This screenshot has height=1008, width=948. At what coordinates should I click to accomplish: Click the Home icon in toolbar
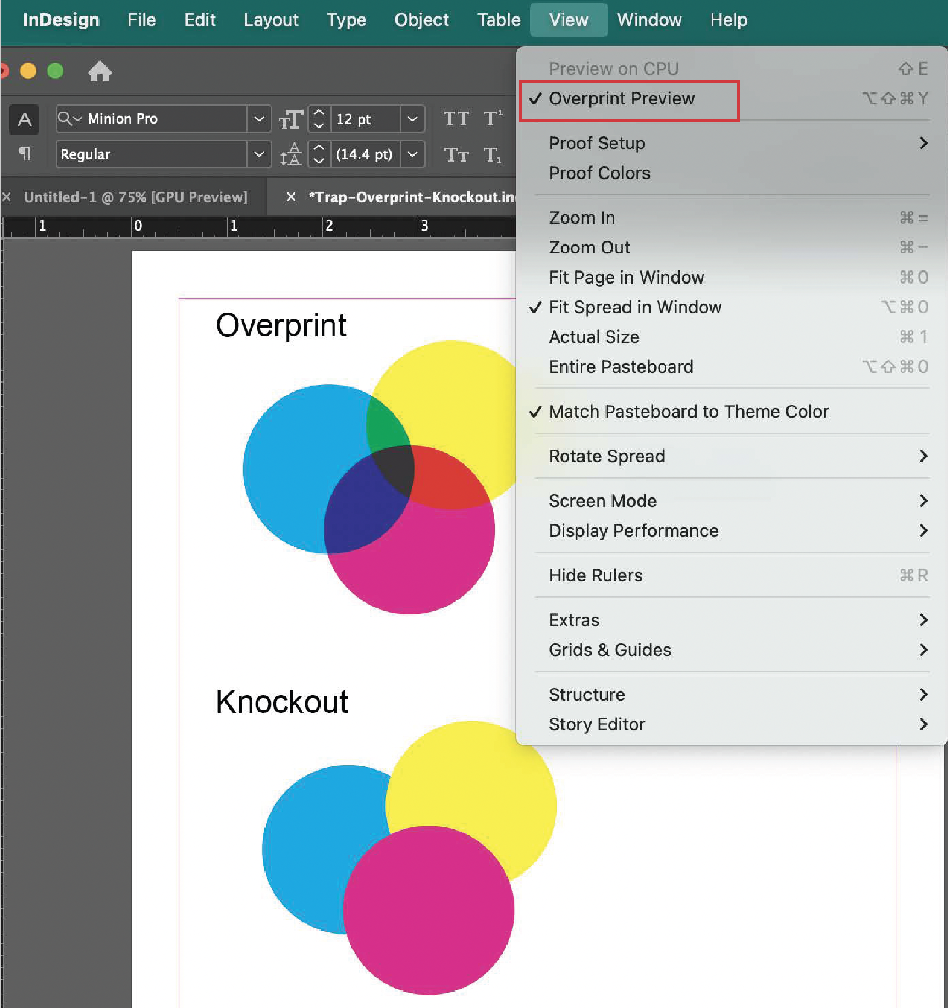coord(100,71)
